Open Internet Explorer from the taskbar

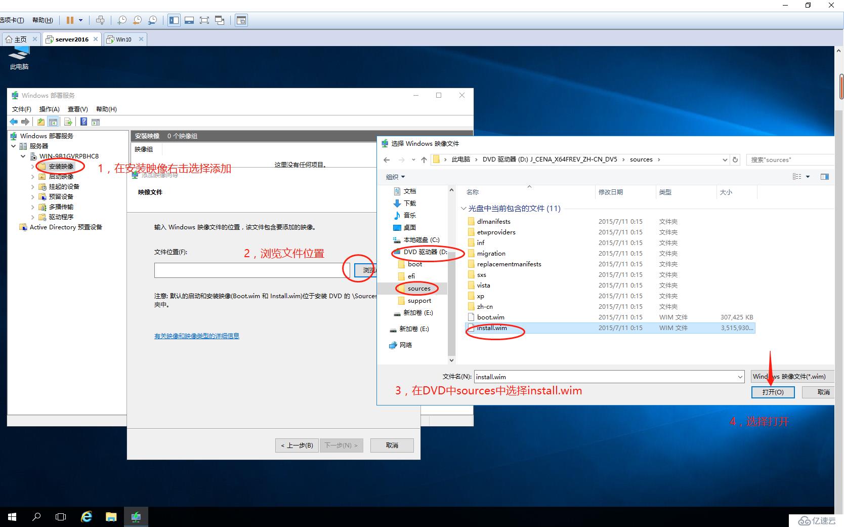(x=87, y=517)
